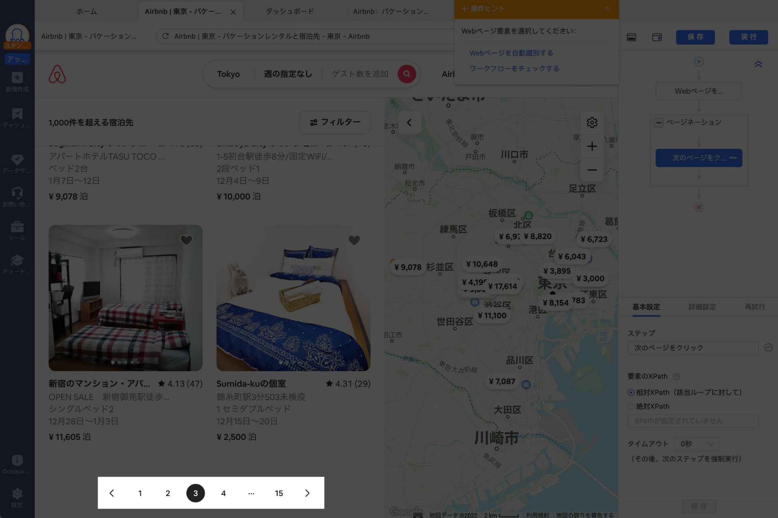Click the Tokyo location search field

[229, 74]
